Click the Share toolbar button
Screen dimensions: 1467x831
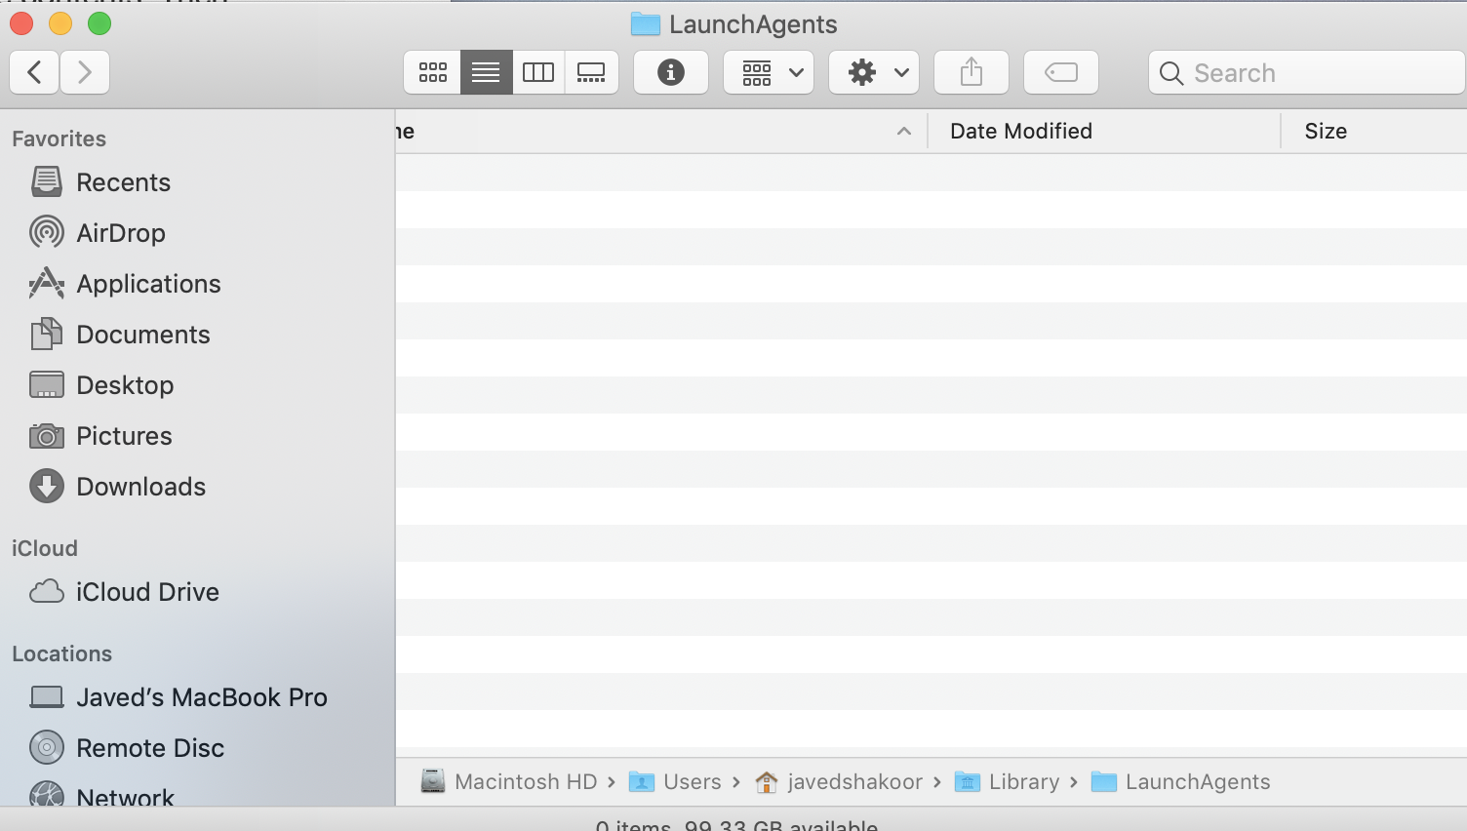pyautogui.click(x=971, y=72)
